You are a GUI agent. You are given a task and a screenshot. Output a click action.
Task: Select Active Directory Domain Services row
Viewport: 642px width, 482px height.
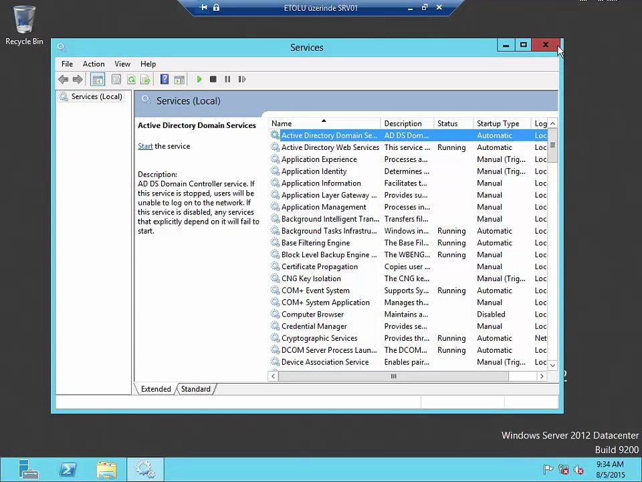click(408, 135)
